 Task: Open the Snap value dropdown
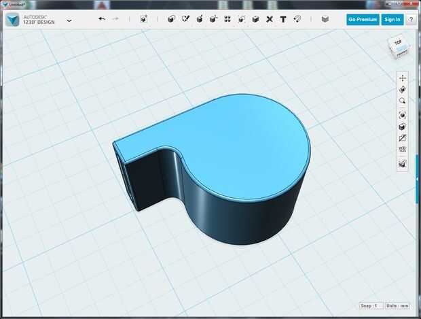click(371, 306)
